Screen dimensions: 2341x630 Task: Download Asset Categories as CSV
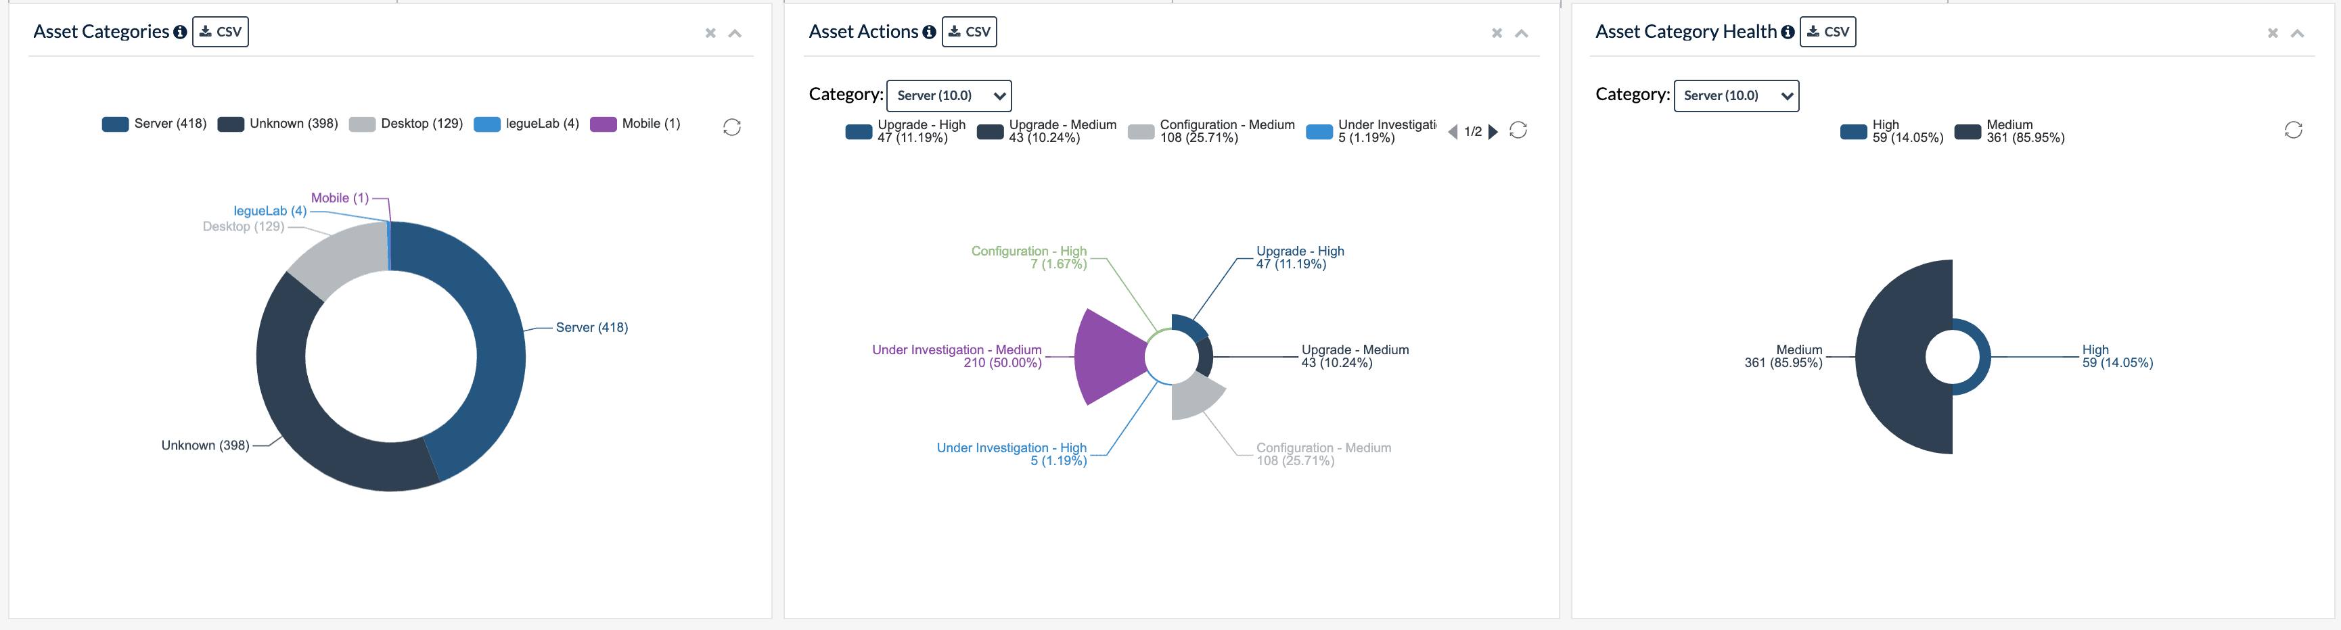coord(221,32)
